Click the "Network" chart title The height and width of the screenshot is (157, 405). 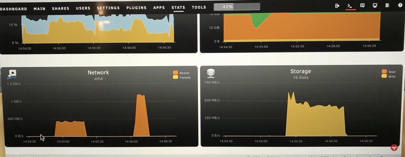98,73
